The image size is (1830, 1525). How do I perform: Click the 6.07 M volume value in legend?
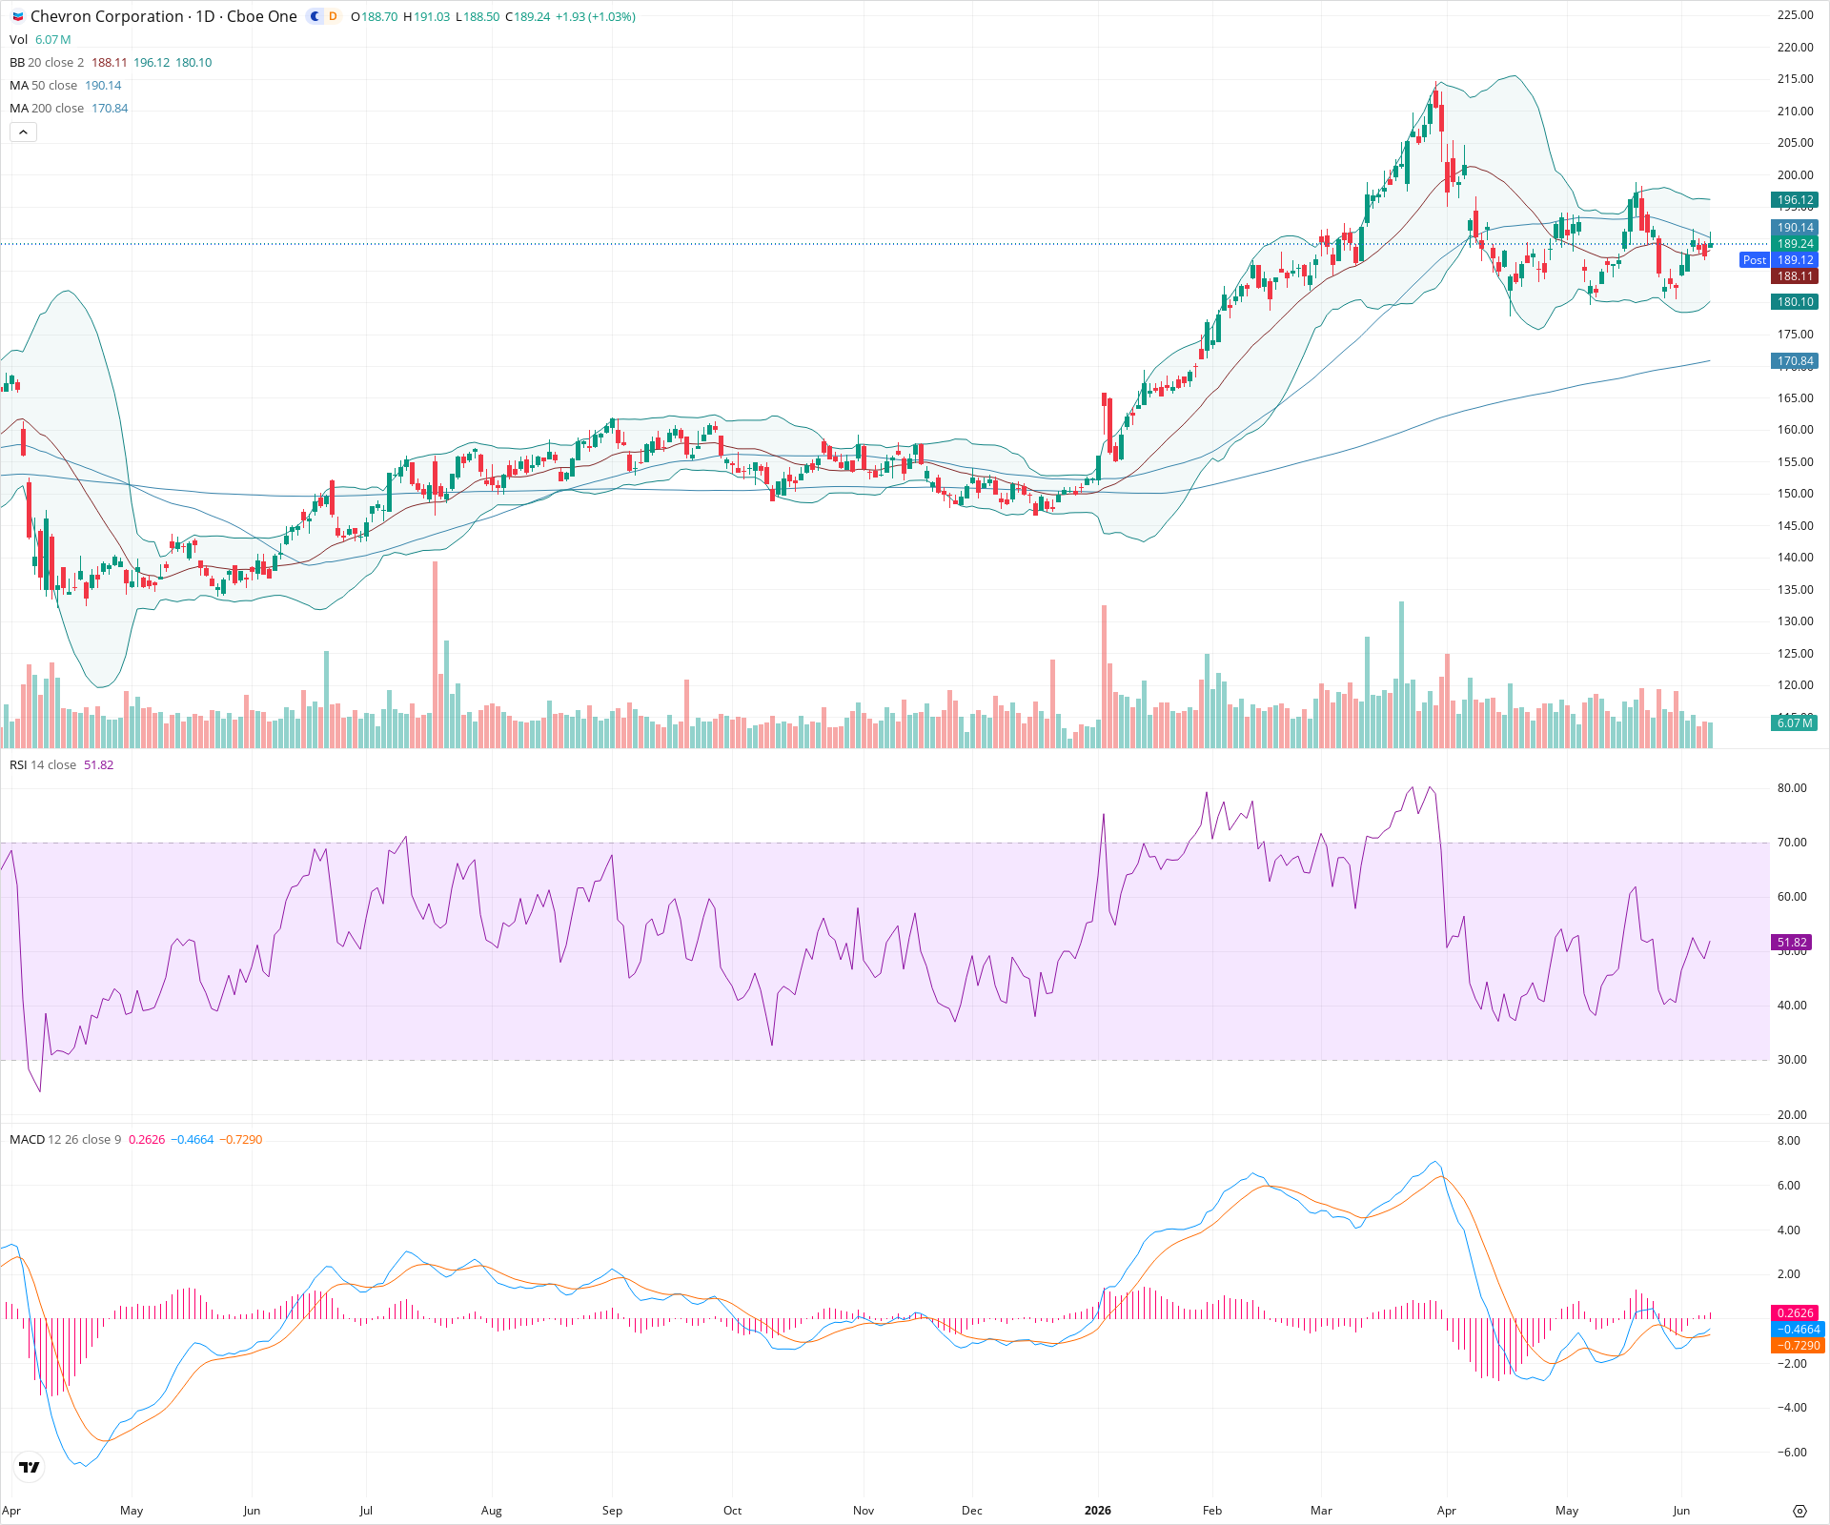pyautogui.click(x=53, y=39)
